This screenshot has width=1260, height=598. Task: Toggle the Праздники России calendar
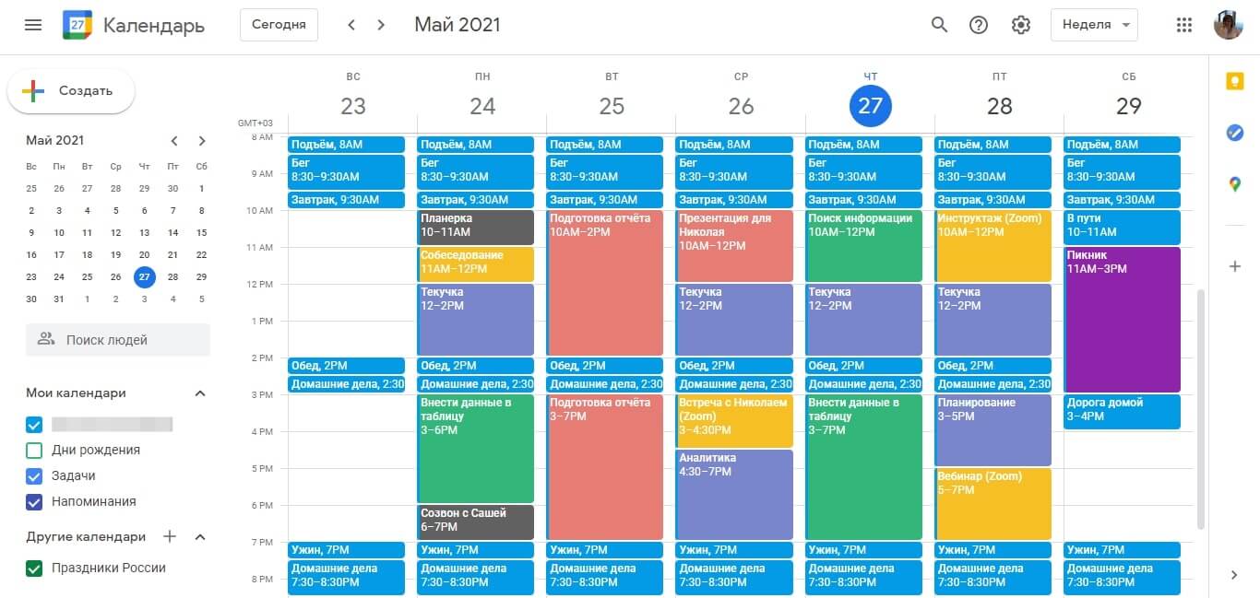pos(35,569)
